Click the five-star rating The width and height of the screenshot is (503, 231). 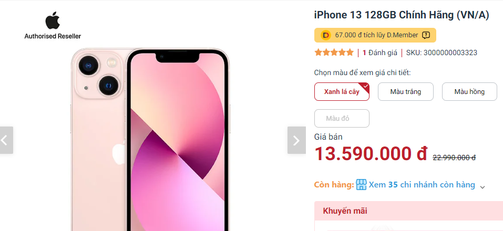334,52
